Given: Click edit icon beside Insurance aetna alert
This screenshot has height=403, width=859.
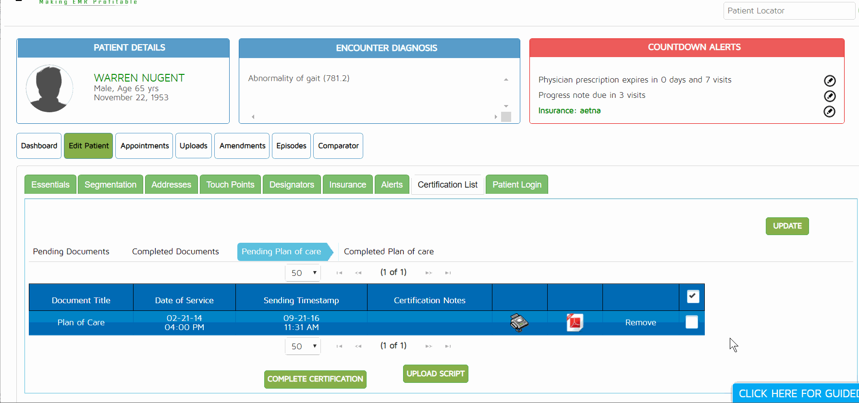Looking at the screenshot, I should point(829,111).
